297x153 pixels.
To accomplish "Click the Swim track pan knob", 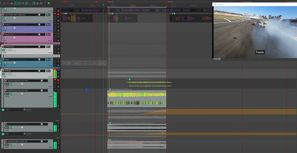I will click(x=15, y=63).
